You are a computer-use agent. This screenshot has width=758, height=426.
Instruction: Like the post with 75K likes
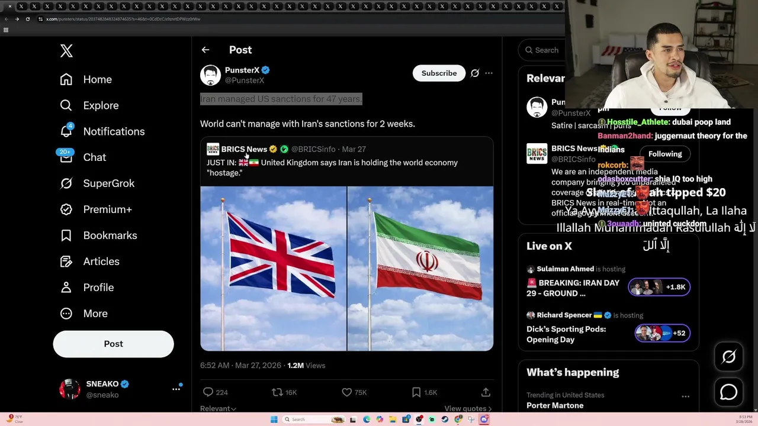[346, 392]
